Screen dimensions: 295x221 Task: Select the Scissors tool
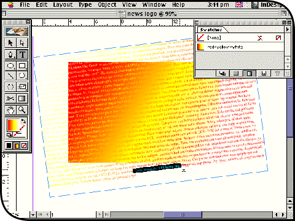pyautogui.click(x=10, y=99)
